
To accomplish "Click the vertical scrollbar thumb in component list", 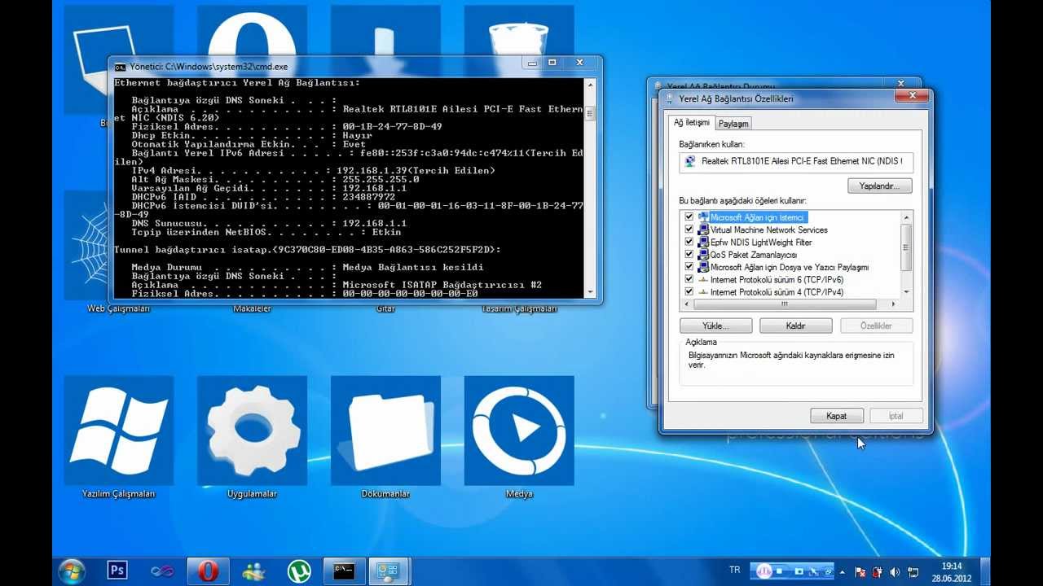I will [x=906, y=247].
